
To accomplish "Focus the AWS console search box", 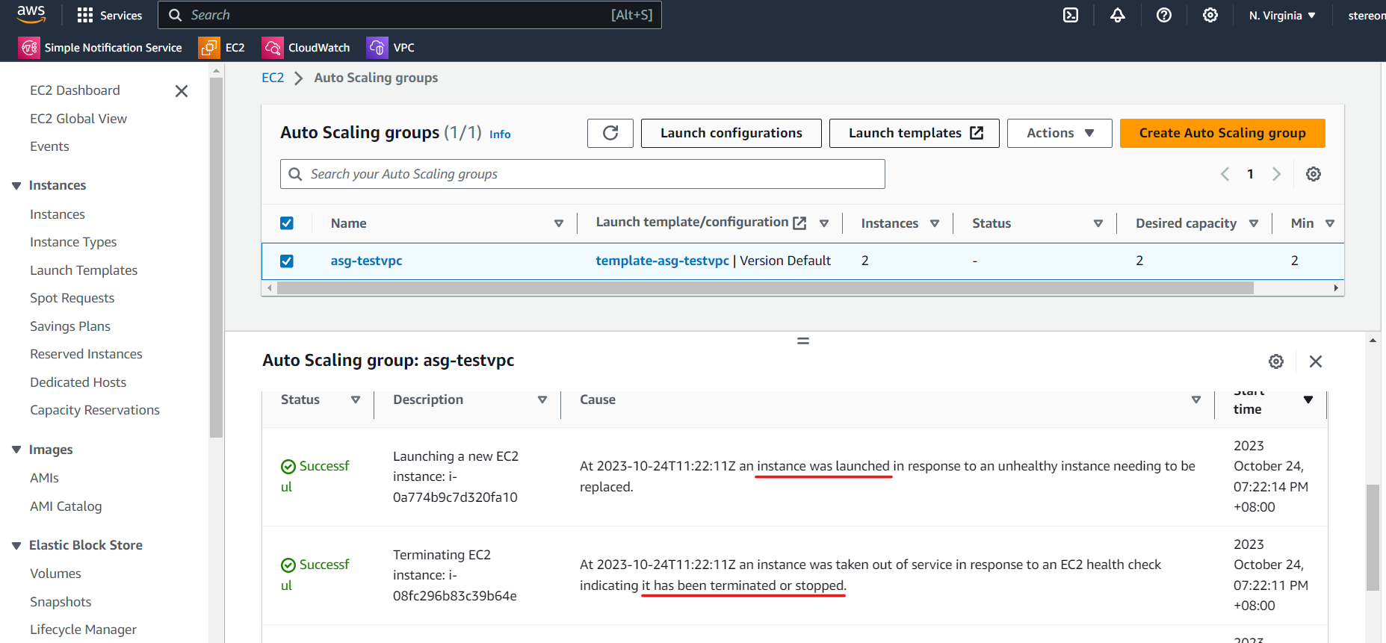I will point(409,15).
